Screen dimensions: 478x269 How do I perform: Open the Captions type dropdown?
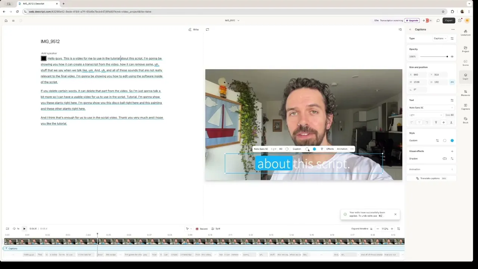pyautogui.click(x=440, y=38)
